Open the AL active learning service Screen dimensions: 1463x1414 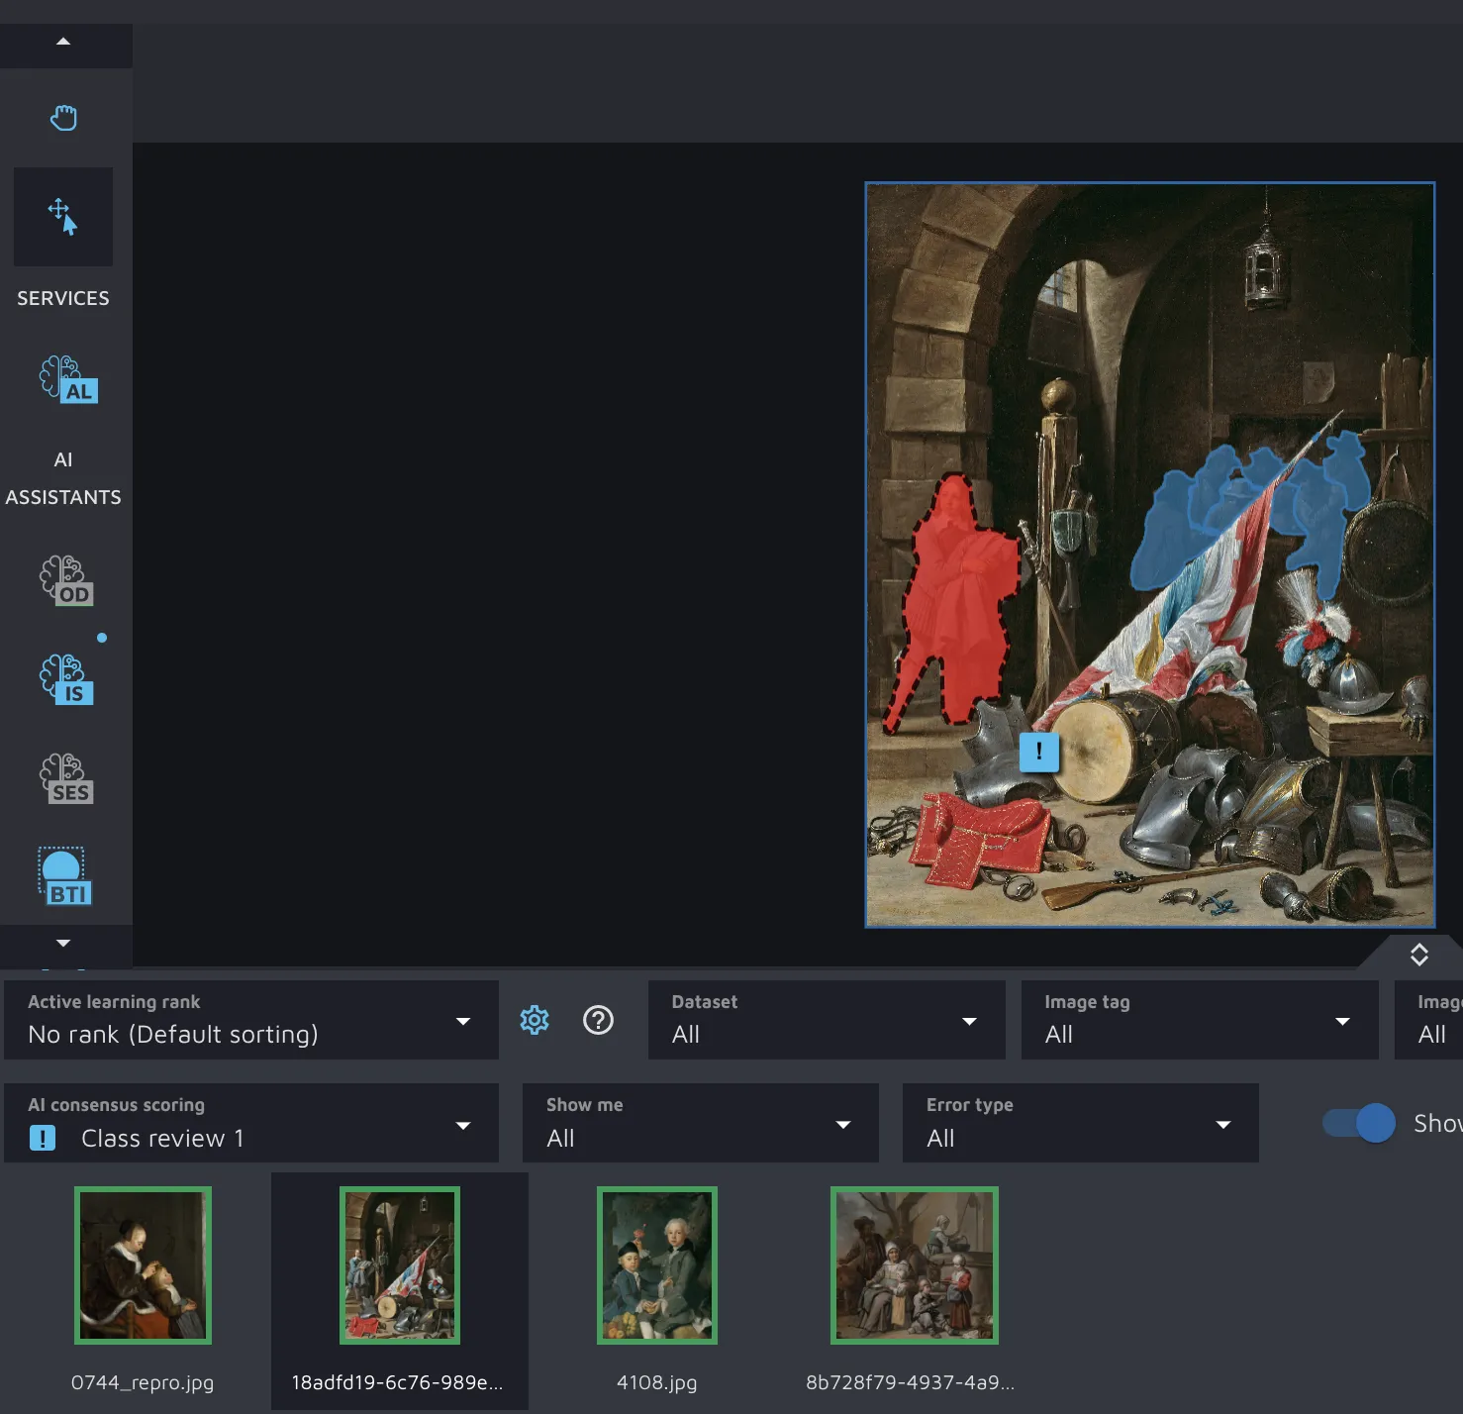(67, 380)
